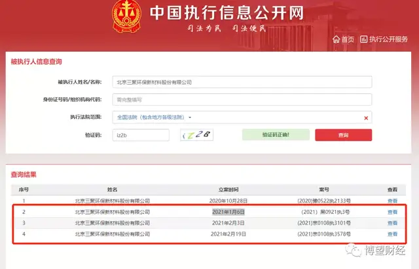The image size is (419, 269).
Task: Click the red 查询 button
Action: [x=343, y=135]
